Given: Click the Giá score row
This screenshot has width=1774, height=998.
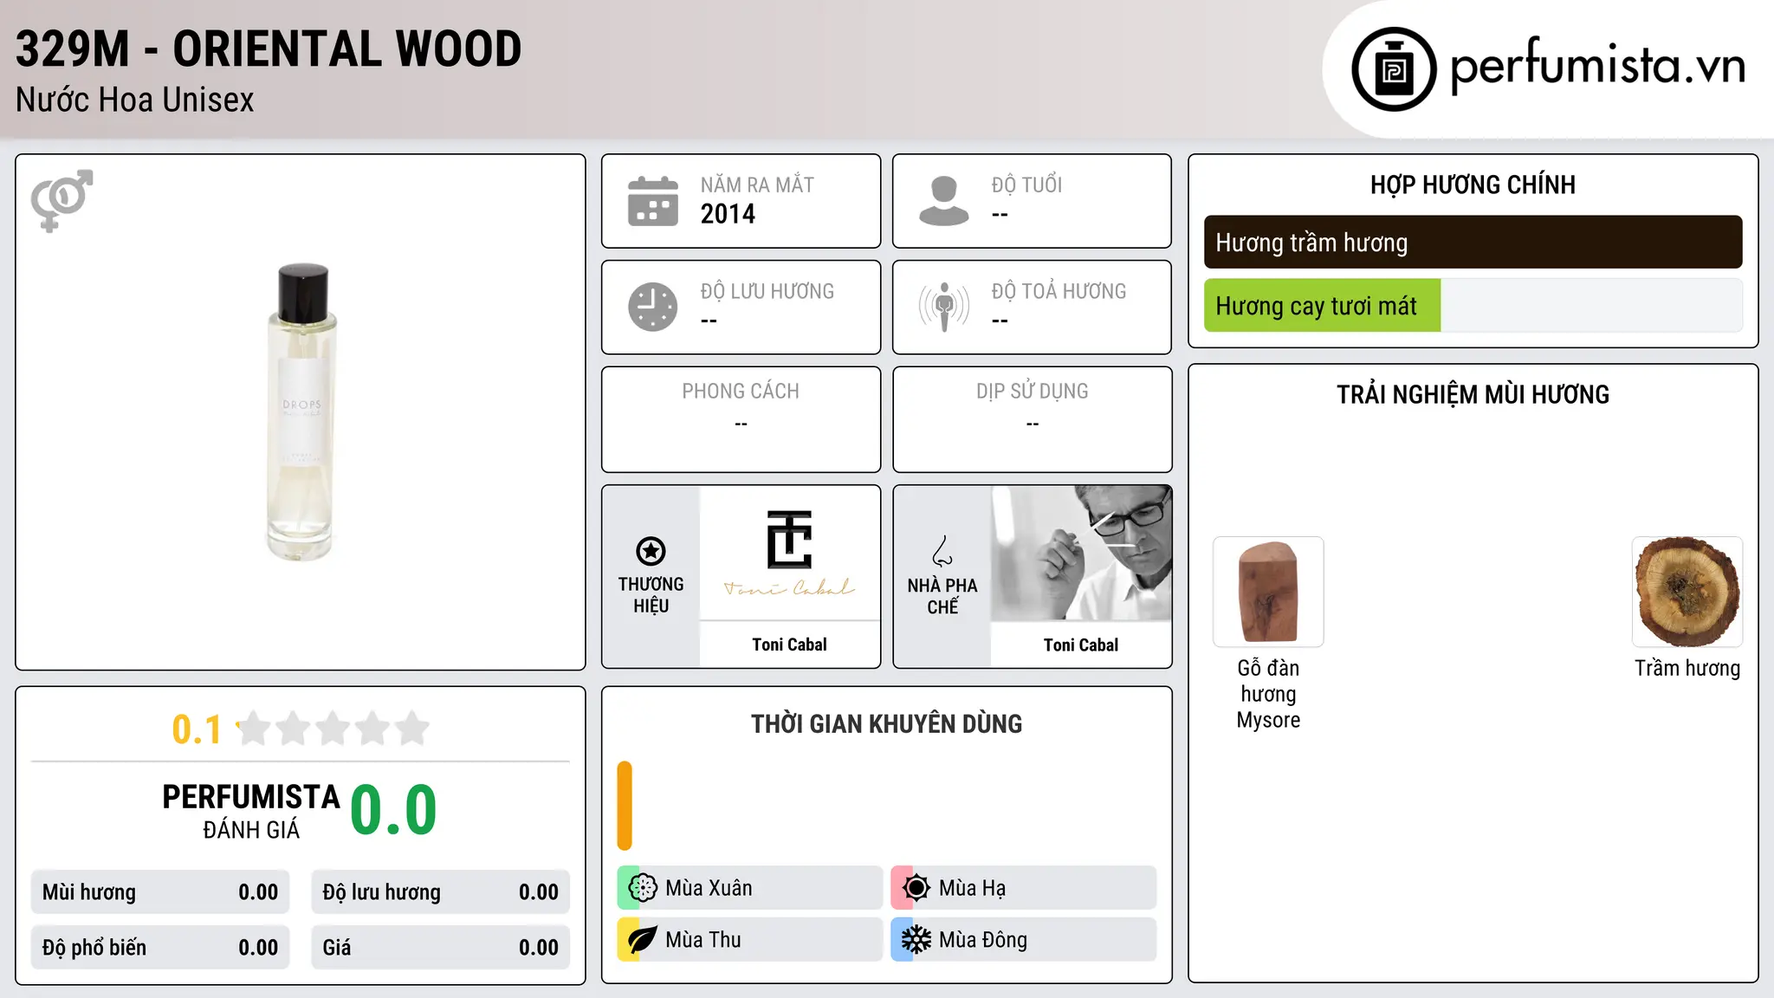Looking at the screenshot, I should [x=441, y=948].
